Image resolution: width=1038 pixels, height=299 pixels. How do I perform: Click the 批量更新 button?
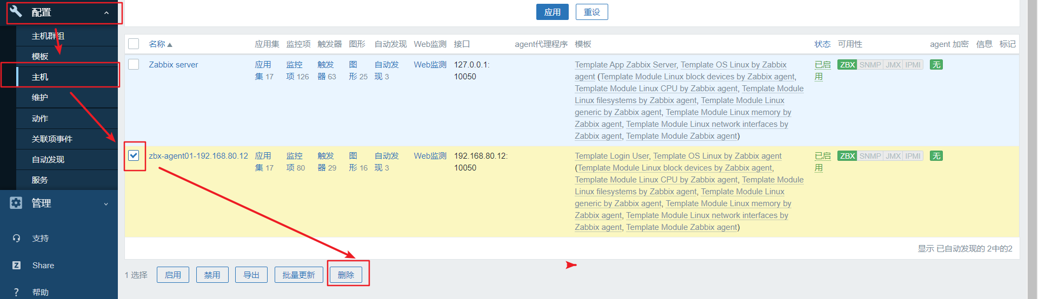[298, 275]
